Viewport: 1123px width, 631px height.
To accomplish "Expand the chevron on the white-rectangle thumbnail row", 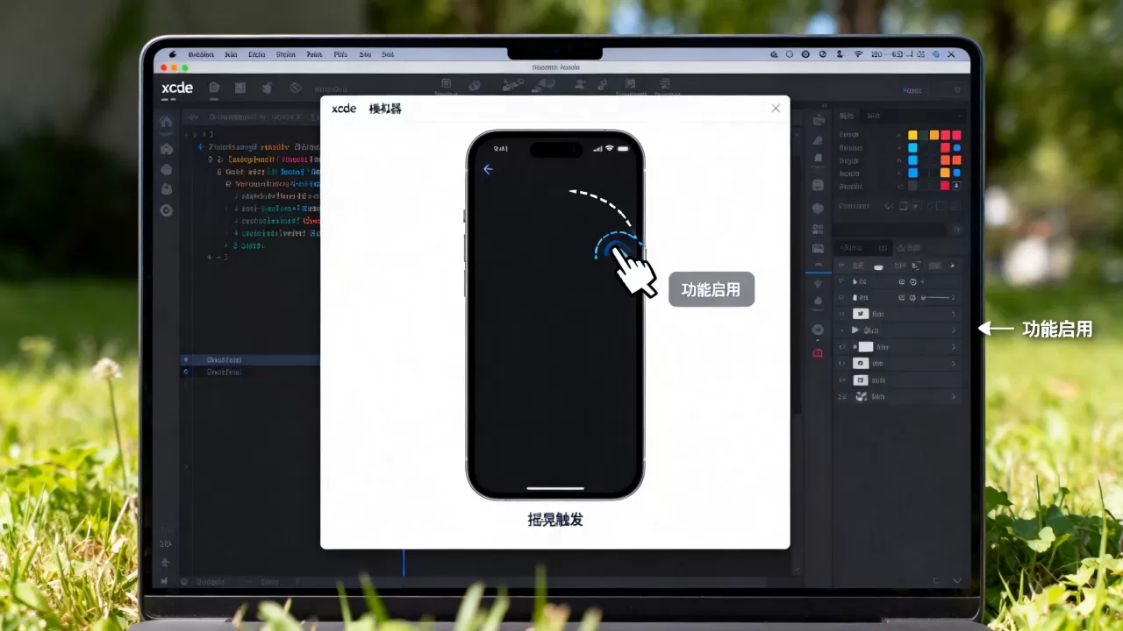I will point(954,347).
